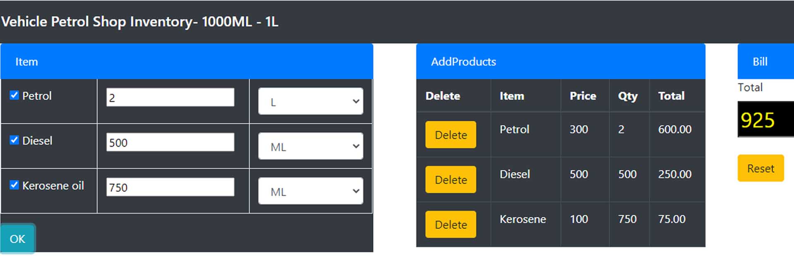Select the Total label above the bill amount
Viewport: 794px width, 256px height.
pyautogui.click(x=749, y=87)
